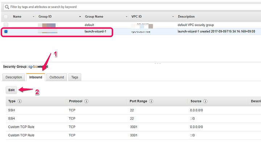
Task: Click port 3001 of first Custom TCP Rule
Action: [134, 127]
